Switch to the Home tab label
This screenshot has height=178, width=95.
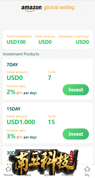(x=8, y=175)
